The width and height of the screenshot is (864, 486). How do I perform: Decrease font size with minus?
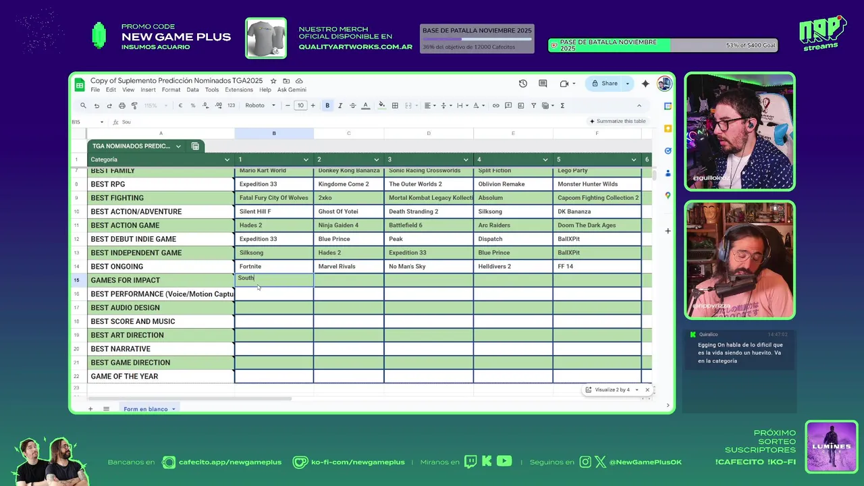288,105
